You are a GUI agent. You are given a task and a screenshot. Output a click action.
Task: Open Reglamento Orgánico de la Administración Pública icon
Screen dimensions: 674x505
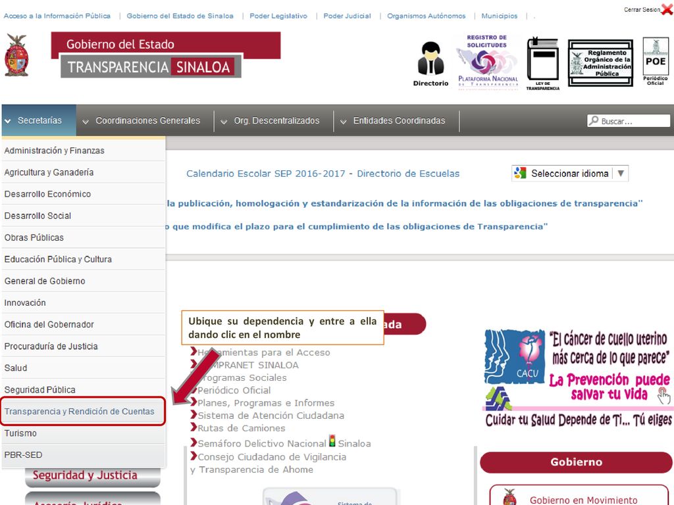[600, 62]
